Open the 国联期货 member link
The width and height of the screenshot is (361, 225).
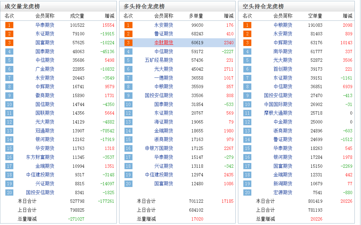(x=45, y=113)
